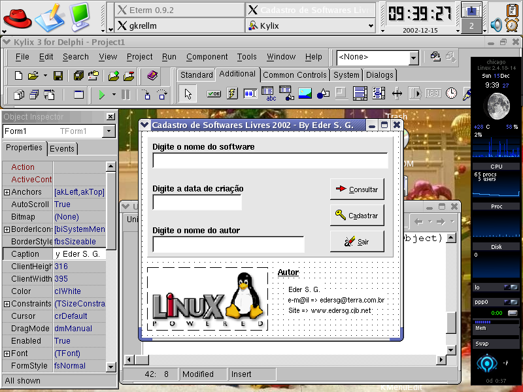This screenshot has height=392, width=523.
Task: Run the project with green arrow
Action: tap(102, 95)
